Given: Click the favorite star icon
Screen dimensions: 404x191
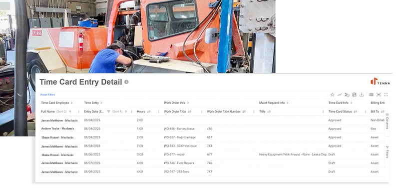Looking at the screenshot, I should 333,94.
